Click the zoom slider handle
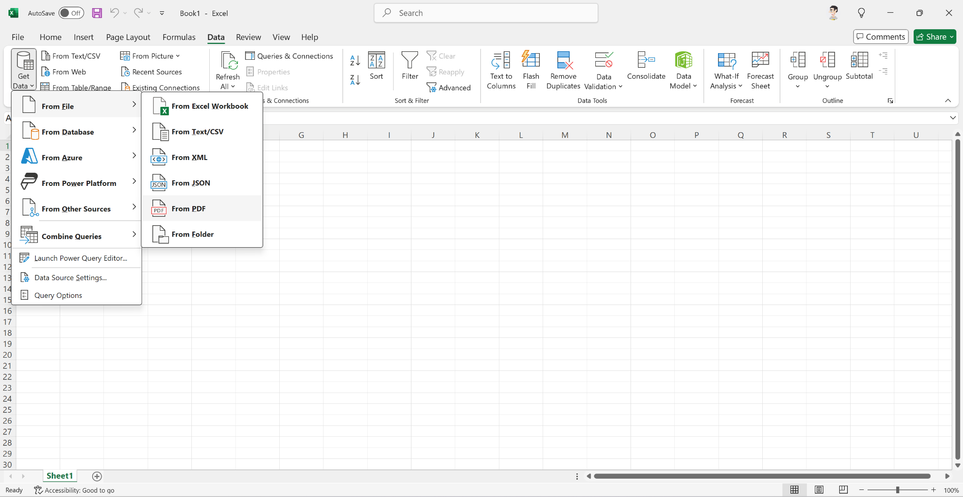This screenshot has height=497, width=963. point(897,490)
